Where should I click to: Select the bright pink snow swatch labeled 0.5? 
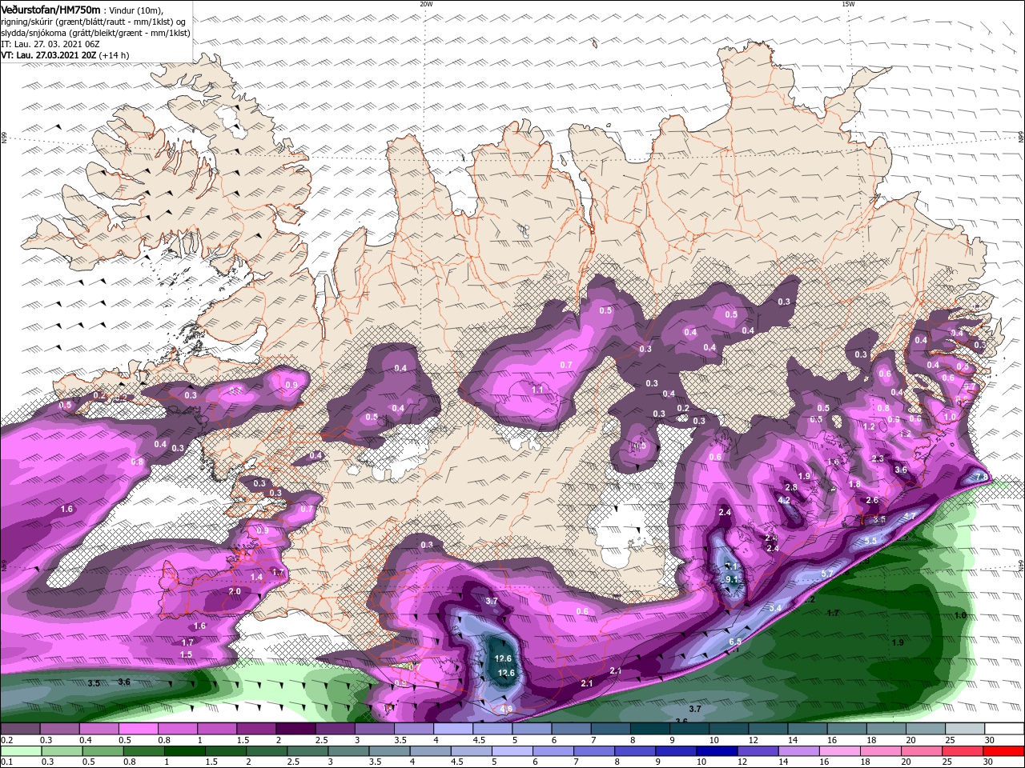[138, 728]
